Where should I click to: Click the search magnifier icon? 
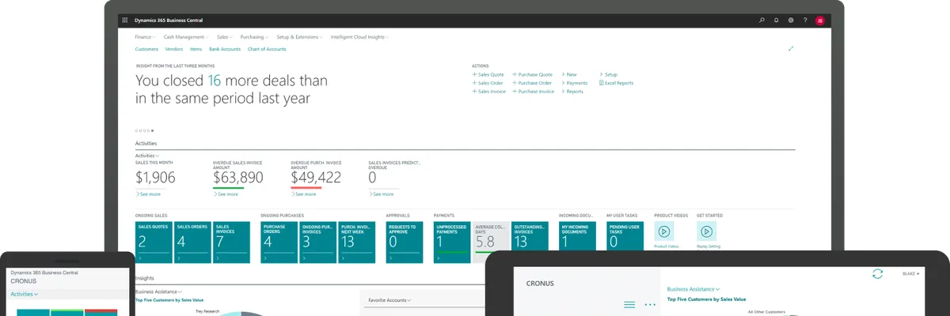pyautogui.click(x=762, y=20)
